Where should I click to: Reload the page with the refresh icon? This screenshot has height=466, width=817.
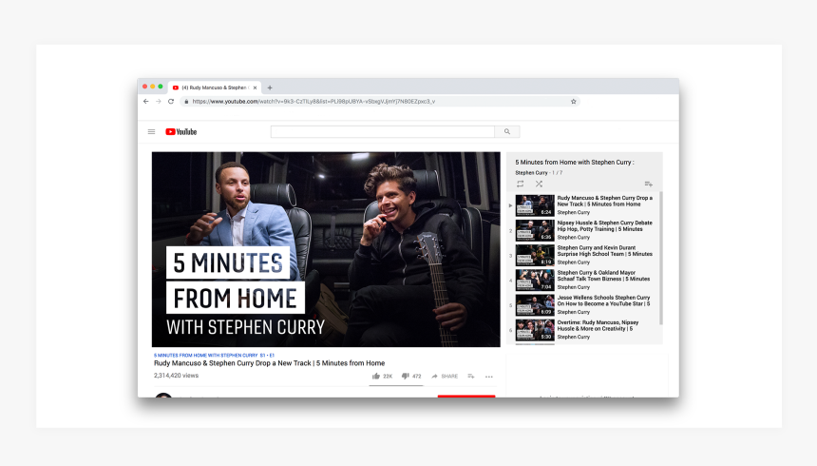(171, 101)
